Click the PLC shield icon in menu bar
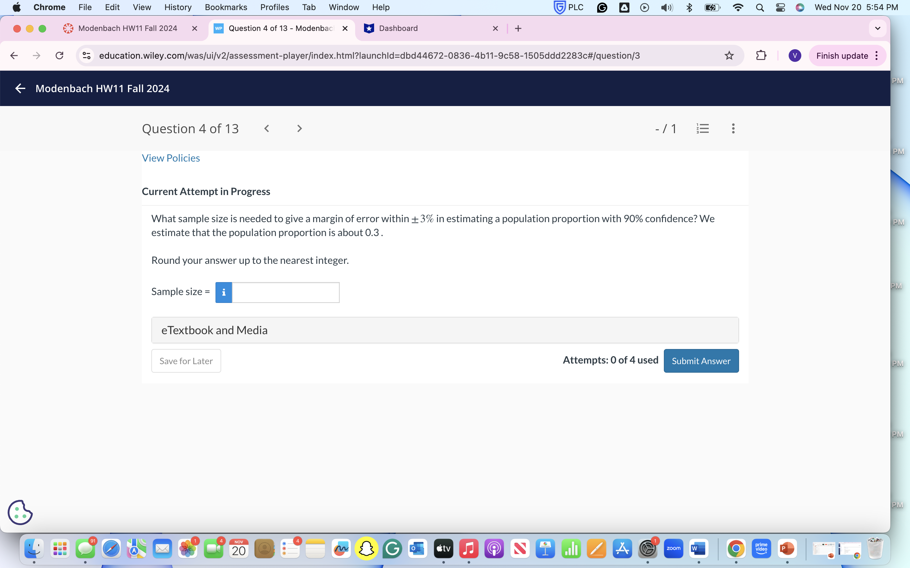Image resolution: width=910 pixels, height=568 pixels. (559, 7)
